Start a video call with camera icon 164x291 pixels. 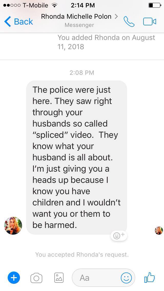coord(150,22)
